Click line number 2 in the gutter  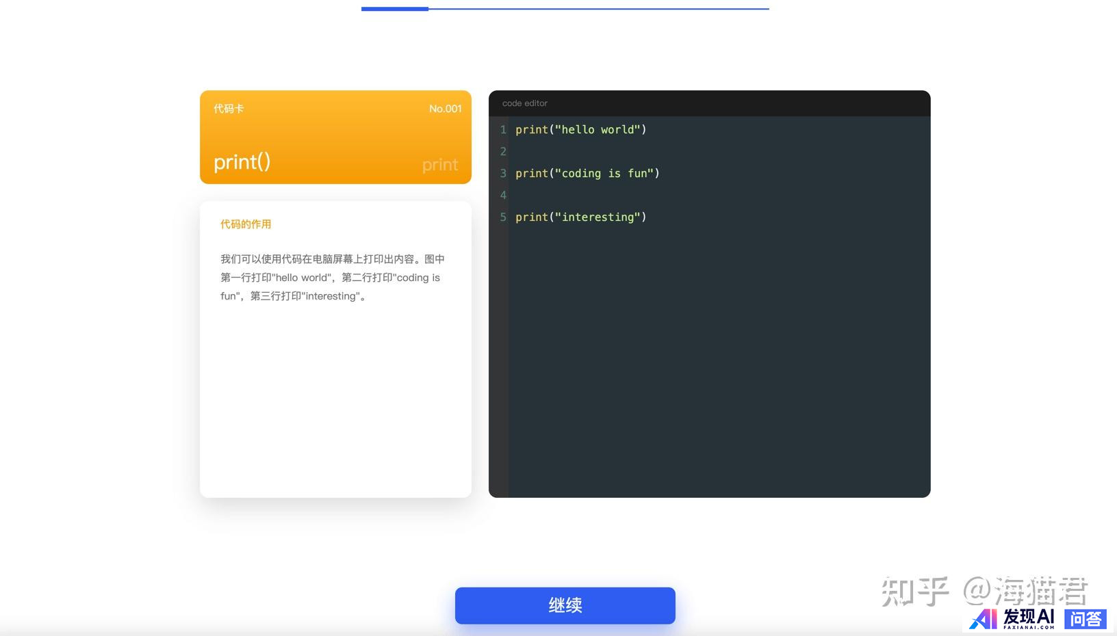point(503,152)
